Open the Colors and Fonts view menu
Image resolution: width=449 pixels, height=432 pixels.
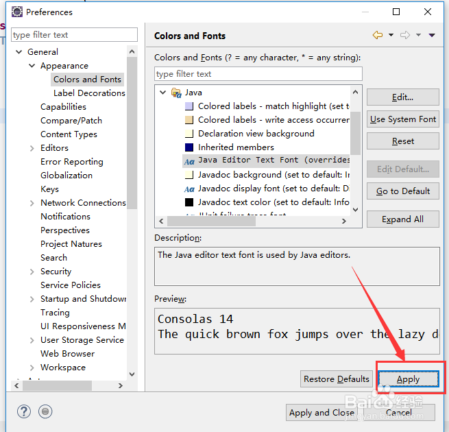[432, 35]
